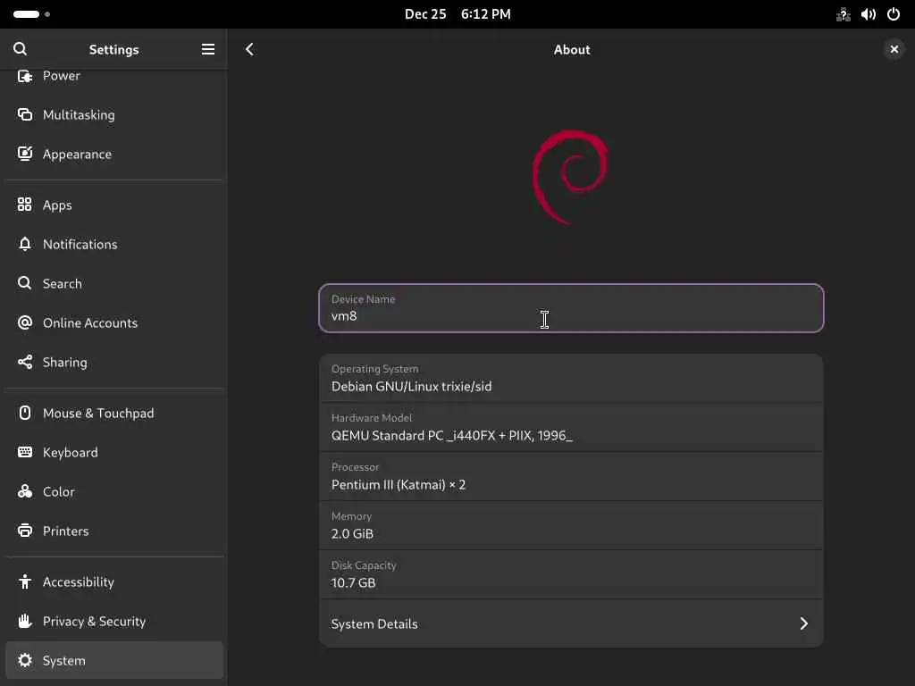Open Apps settings
Image resolution: width=915 pixels, height=686 pixels.
point(114,205)
